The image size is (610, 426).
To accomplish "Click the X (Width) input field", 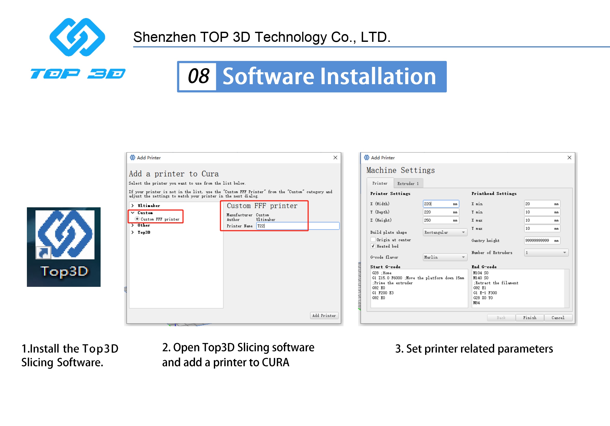I will coord(441,204).
